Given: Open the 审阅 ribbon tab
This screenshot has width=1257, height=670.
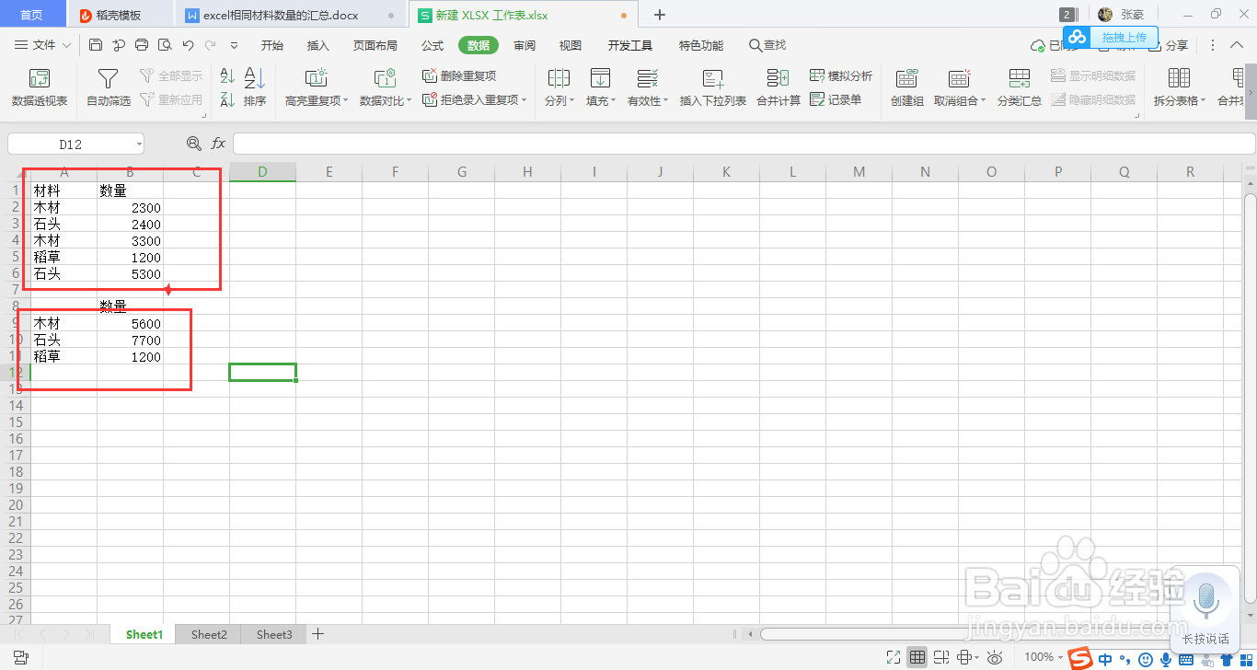Looking at the screenshot, I should pyautogui.click(x=525, y=45).
